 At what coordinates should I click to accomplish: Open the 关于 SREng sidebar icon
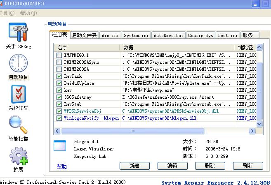(x=18, y=32)
